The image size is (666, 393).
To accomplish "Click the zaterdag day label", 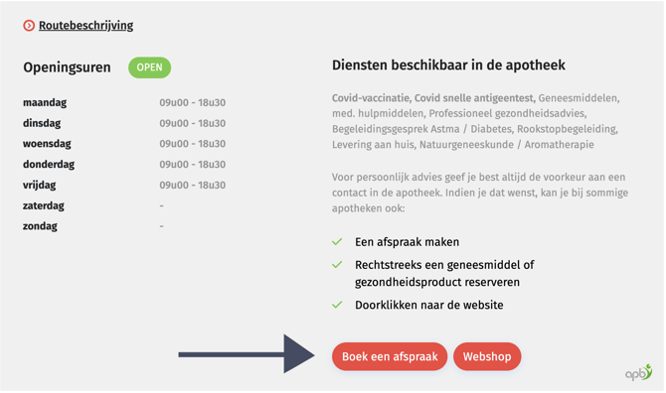I will pyautogui.click(x=44, y=205).
